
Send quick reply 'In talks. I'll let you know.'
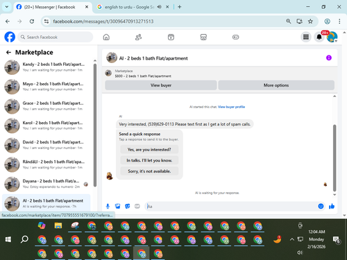tap(149, 160)
